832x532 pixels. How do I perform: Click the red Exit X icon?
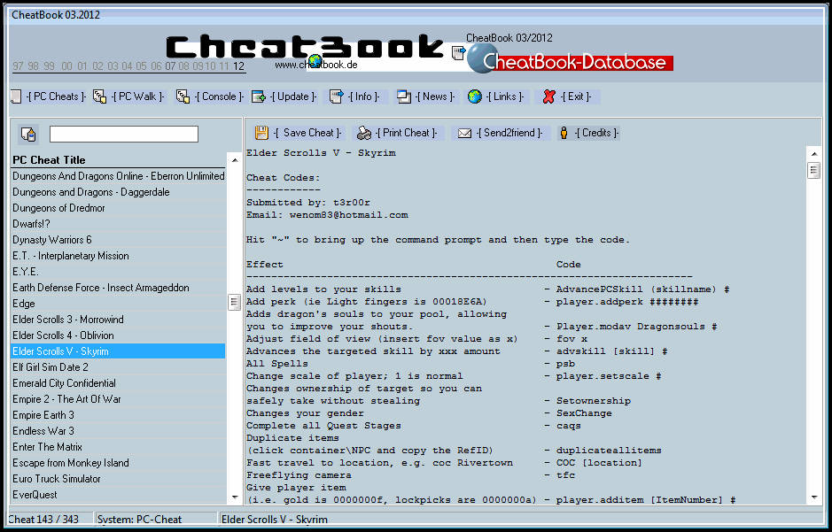coord(548,96)
